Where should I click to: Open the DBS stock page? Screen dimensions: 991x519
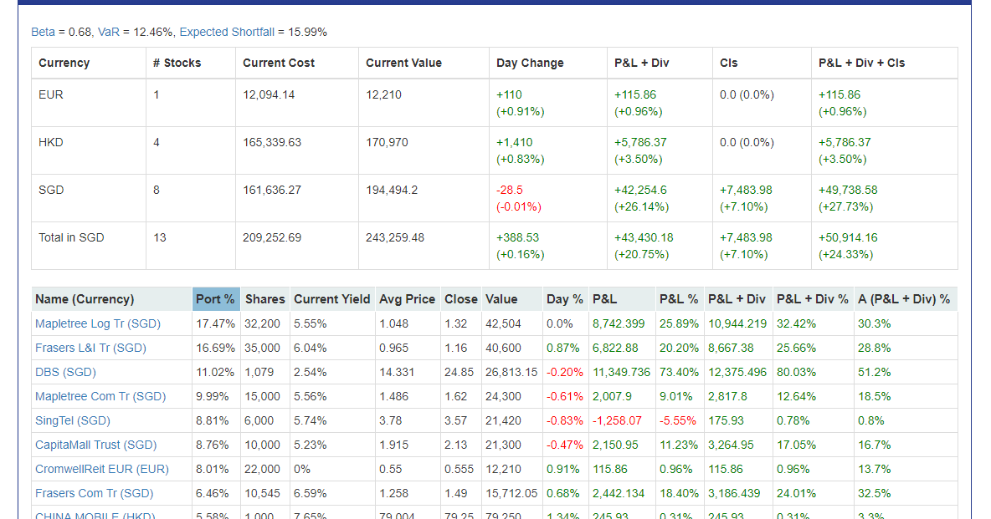pyautogui.click(x=62, y=371)
